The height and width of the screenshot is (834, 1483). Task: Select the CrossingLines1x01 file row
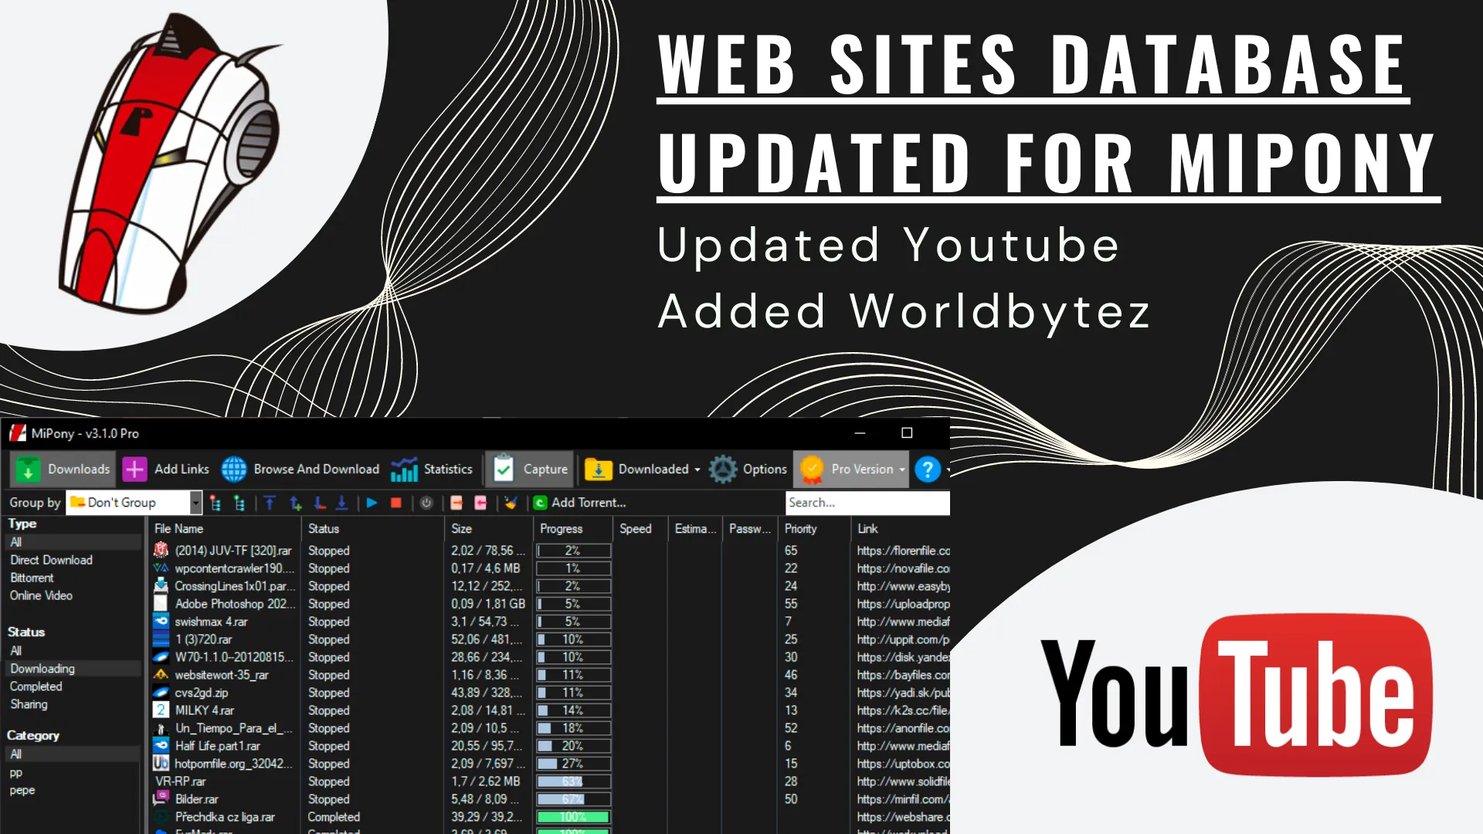point(550,586)
